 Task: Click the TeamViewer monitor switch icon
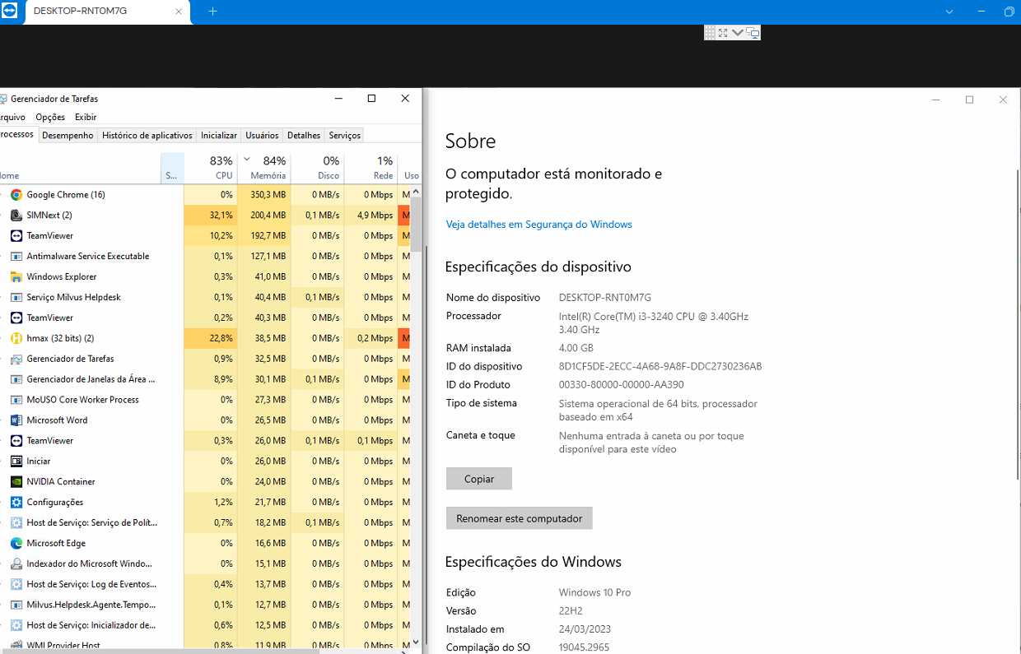753,33
